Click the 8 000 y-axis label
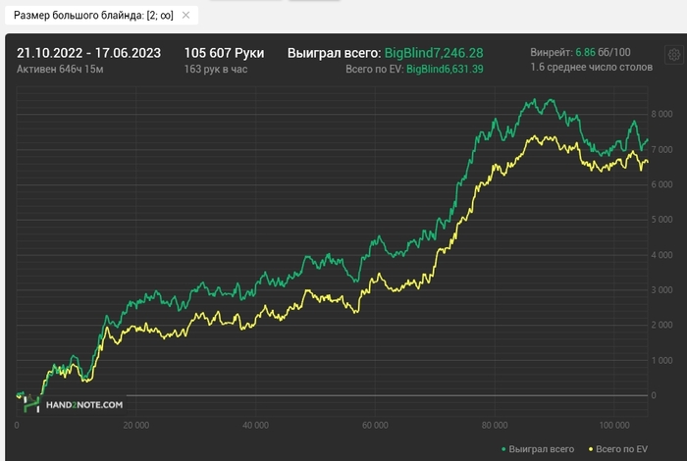Screen dimensions: 687x461 coord(661,114)
